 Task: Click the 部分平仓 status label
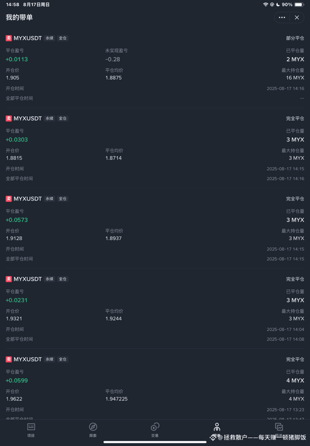pyautogui.click(x=295, y=38)
